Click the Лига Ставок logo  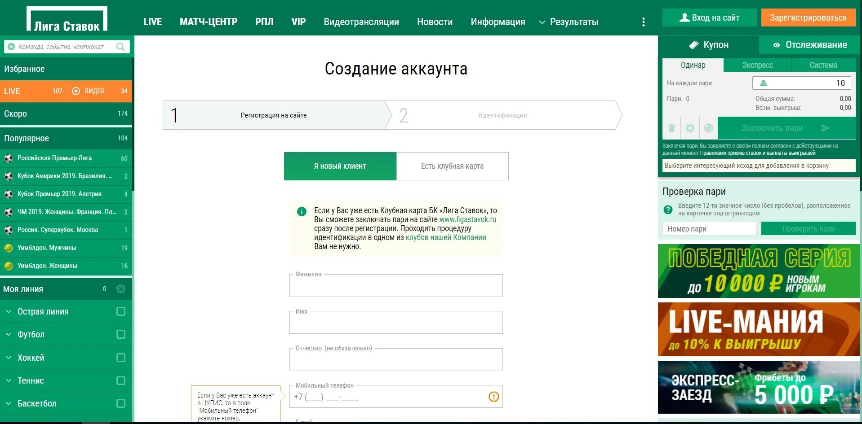[x=67, y=19]
